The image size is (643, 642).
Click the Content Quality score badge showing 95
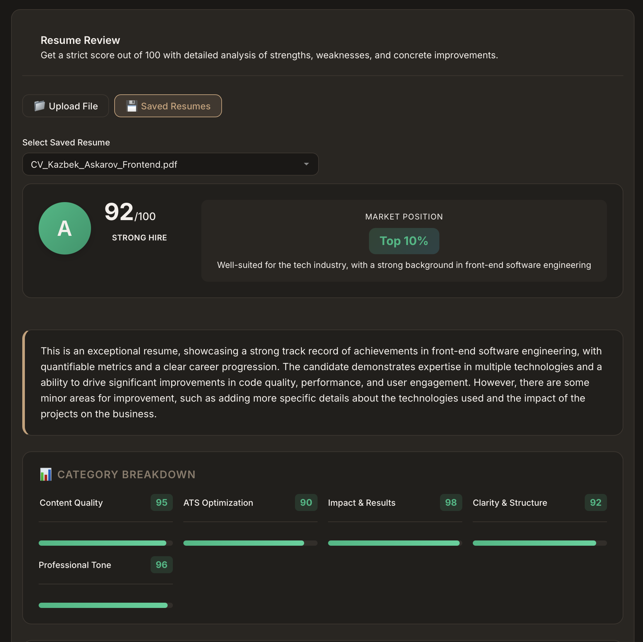coord(161,503)
